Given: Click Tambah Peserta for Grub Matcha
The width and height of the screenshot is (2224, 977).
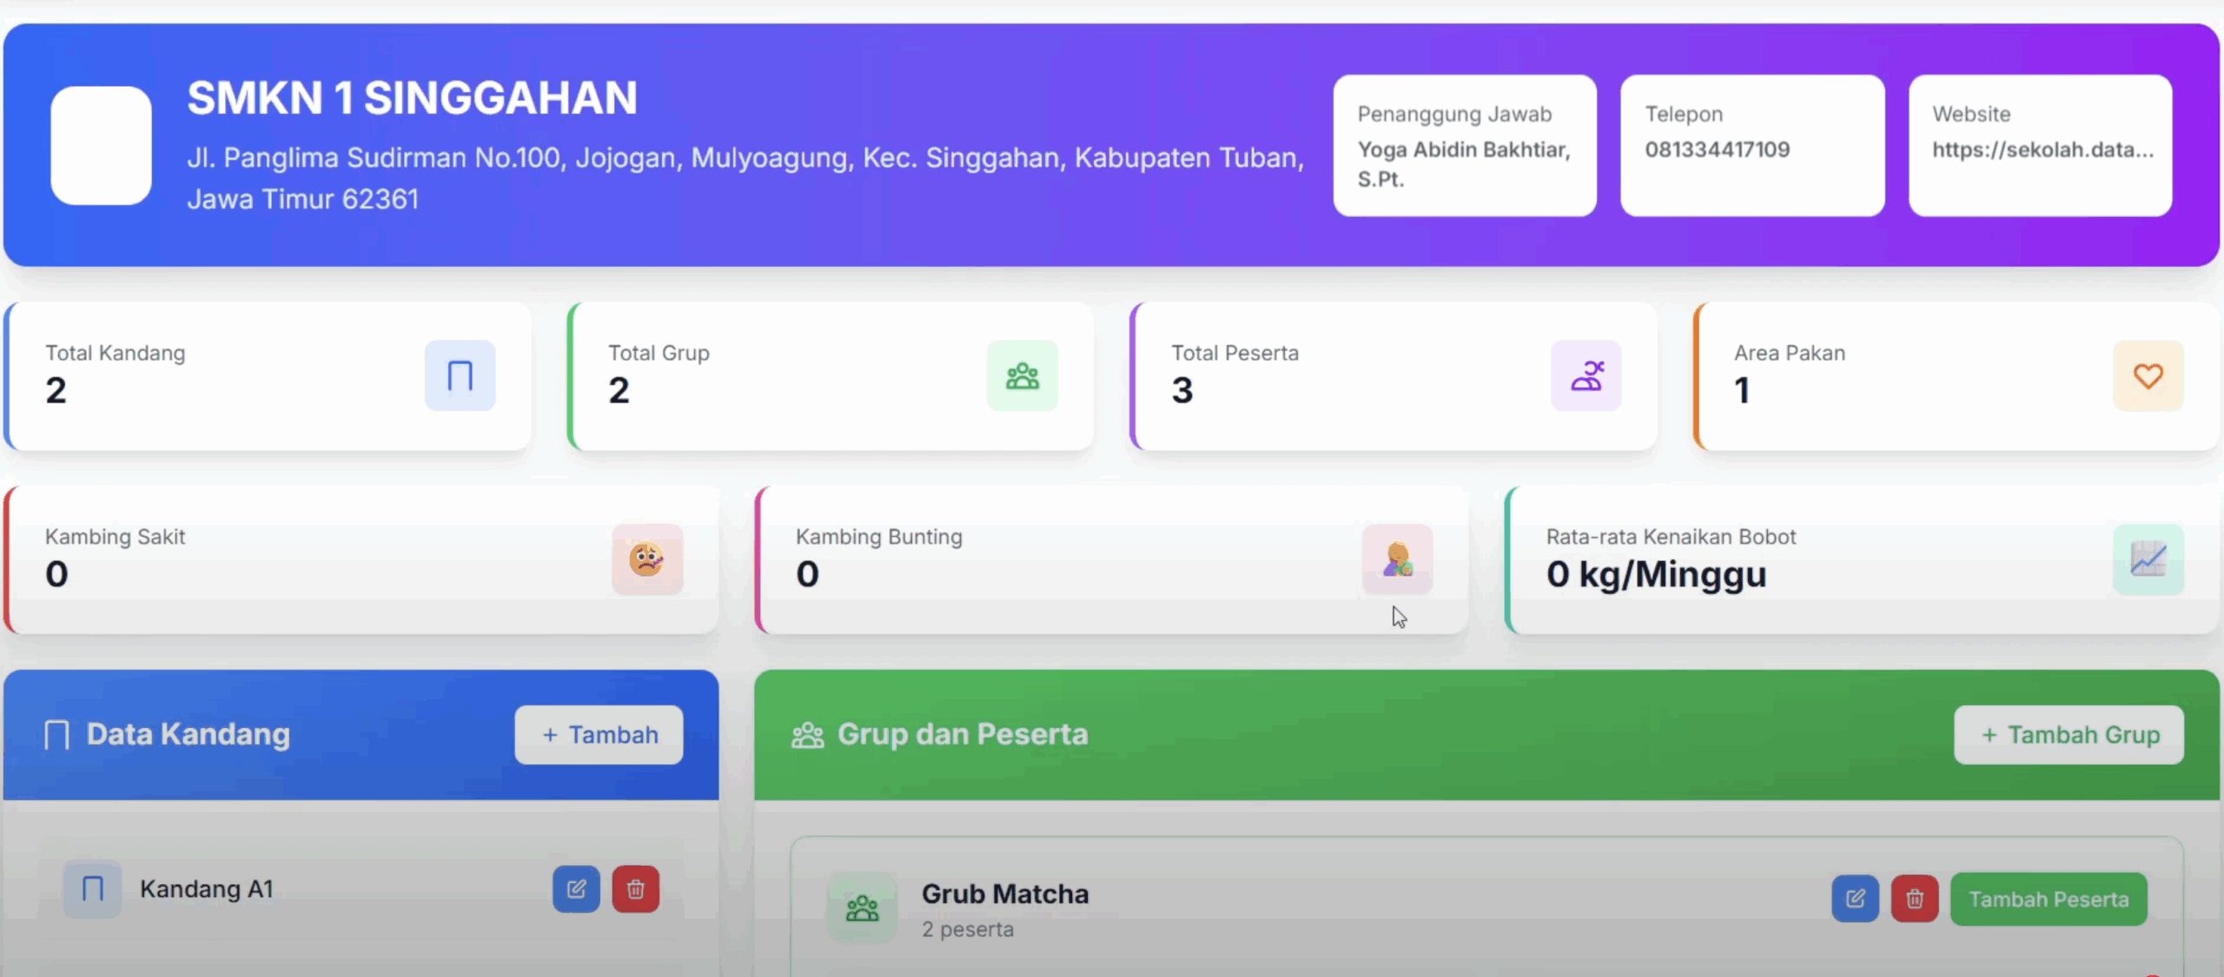Looking at the screenshot, I should click(x=2049, y=899).
